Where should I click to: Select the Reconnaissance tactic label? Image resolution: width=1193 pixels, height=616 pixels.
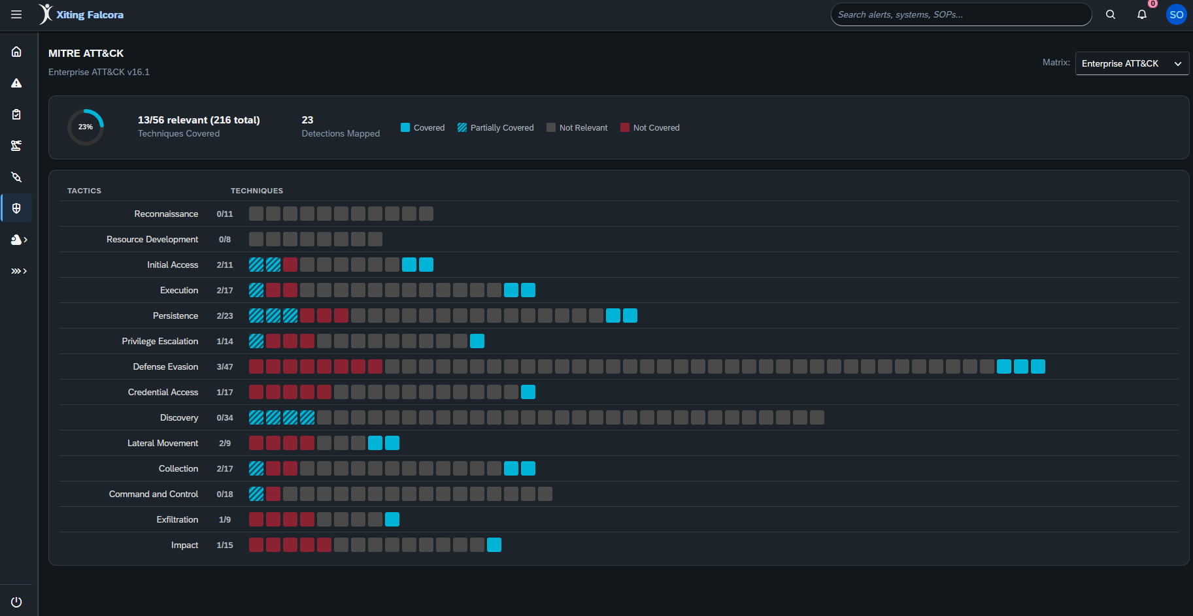click(x=166, y=214)
